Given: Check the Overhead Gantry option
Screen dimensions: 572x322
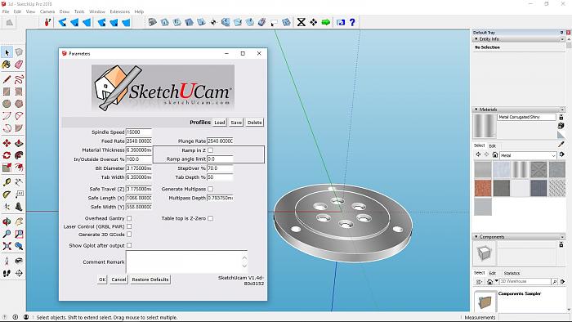Looking at the screenshot, I should (129, 218).
